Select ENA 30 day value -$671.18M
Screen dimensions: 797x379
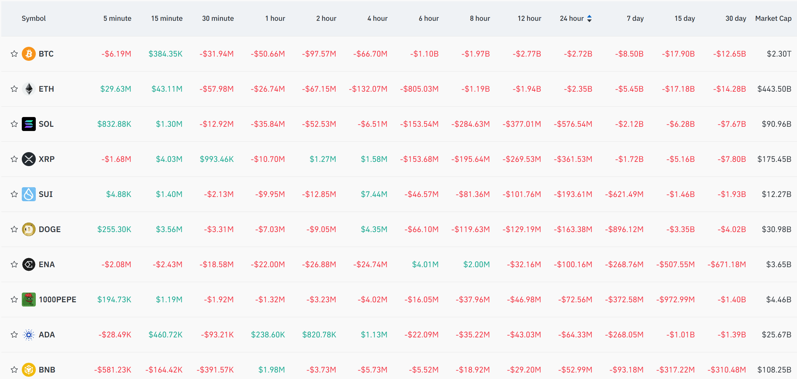point(727,265)
